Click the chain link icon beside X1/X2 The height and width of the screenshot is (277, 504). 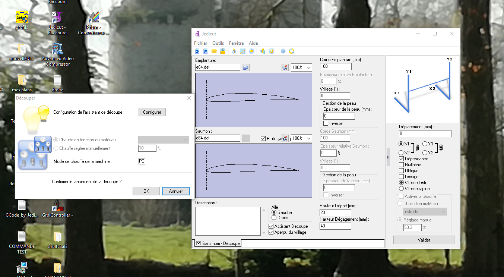coord(417,148)
